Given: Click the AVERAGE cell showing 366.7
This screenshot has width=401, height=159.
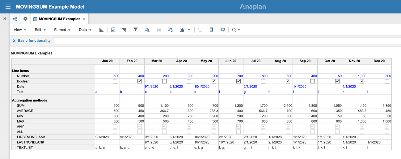Looking at the screenshot, I should click(x=157, y=111).
